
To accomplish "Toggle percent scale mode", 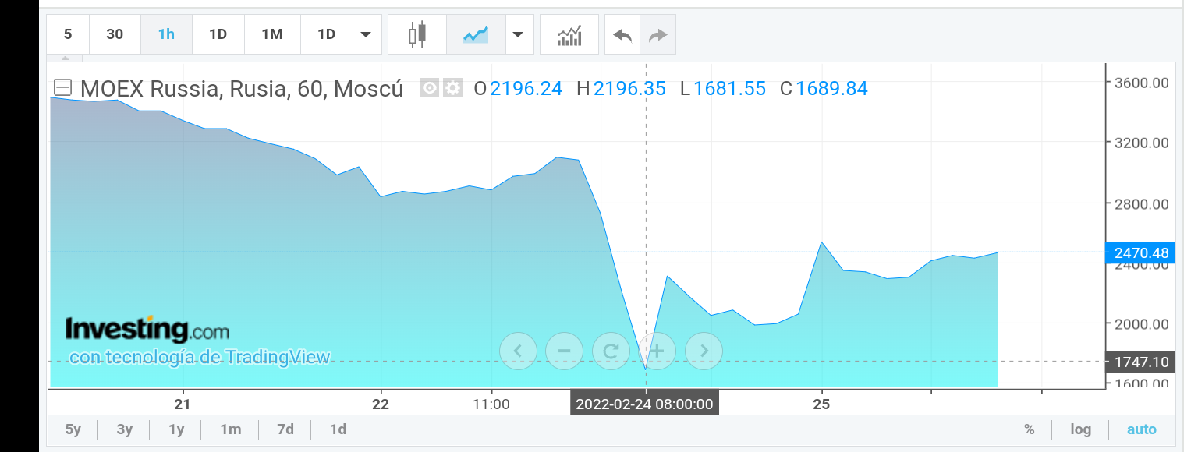I will [x=1030, y=429].
